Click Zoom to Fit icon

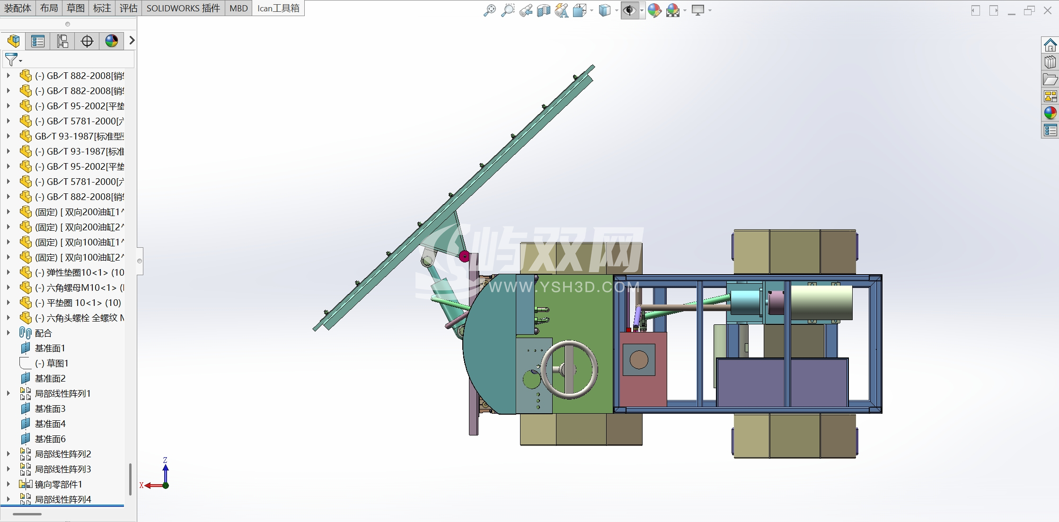(x=489, y=10)
